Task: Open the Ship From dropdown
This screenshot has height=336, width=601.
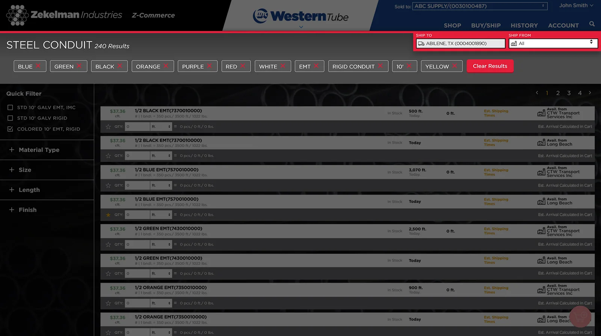Action: pos(553,43)
